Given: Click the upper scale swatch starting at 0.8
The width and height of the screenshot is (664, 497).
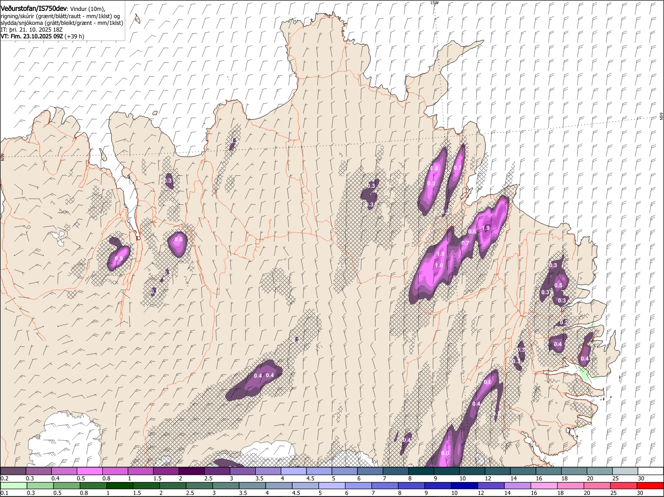Looking at the screenshot, I should (x=115, y=471).
